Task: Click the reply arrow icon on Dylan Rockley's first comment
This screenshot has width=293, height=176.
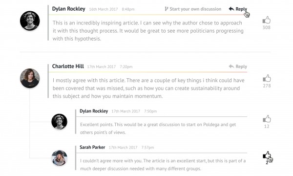Action: click(x=231, y=9)
